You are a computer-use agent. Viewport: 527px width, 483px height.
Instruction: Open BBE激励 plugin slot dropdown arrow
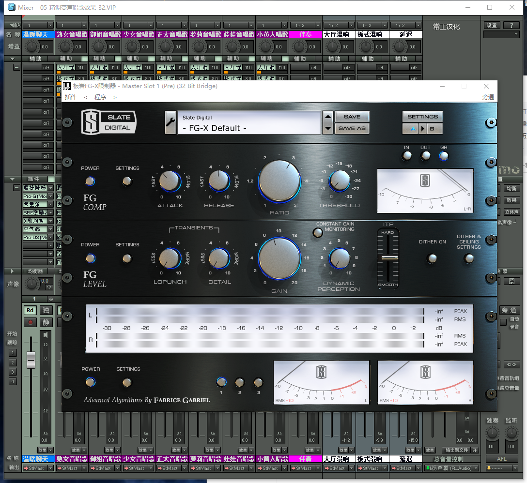pyautogui.click(x=51, y=212)
